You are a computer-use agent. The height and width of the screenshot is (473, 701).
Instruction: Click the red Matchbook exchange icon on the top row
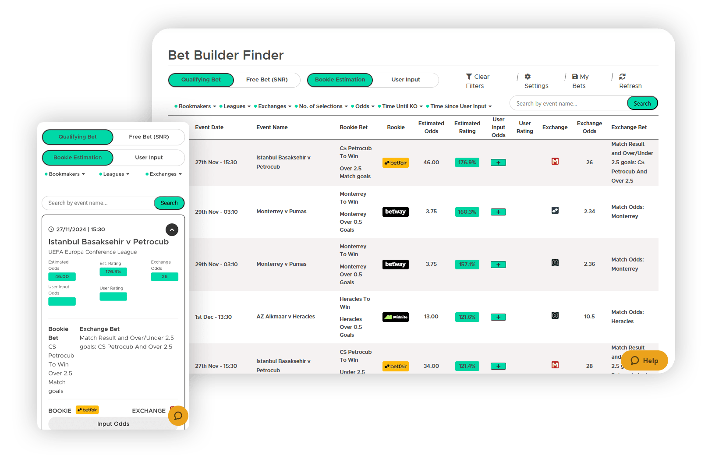click(x=555, y=161)
